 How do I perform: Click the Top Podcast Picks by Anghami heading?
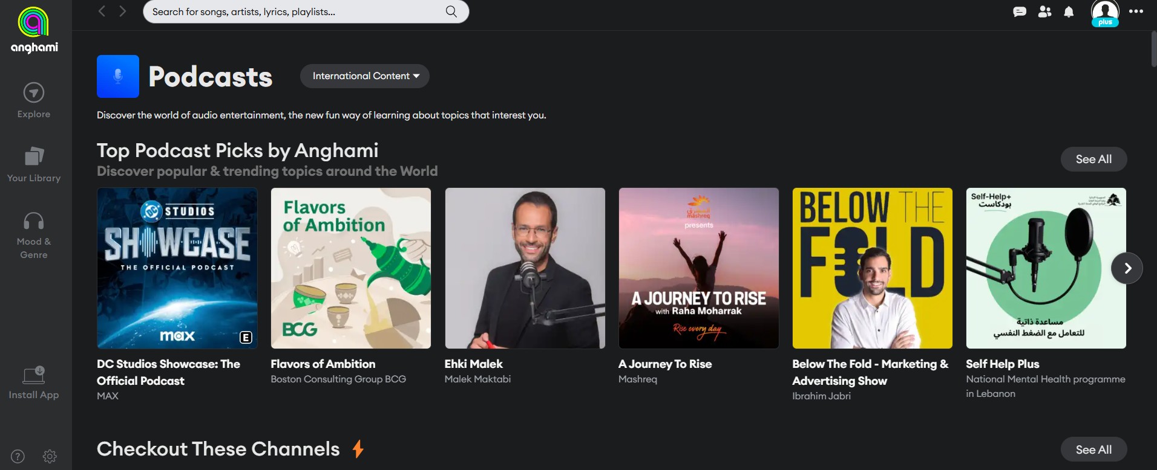pos(238,150)
